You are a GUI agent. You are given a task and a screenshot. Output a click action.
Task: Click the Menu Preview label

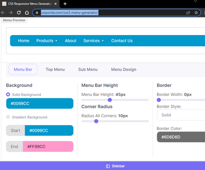(14, 20)
